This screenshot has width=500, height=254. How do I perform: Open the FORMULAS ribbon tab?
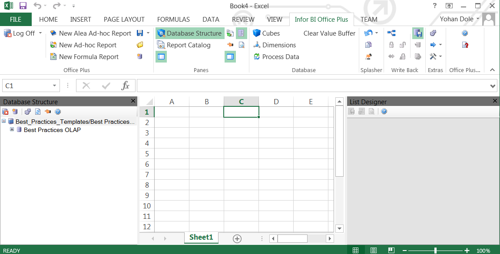[173, 20]
